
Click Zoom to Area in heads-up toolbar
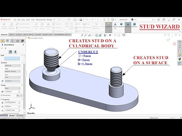click(86, 35)
